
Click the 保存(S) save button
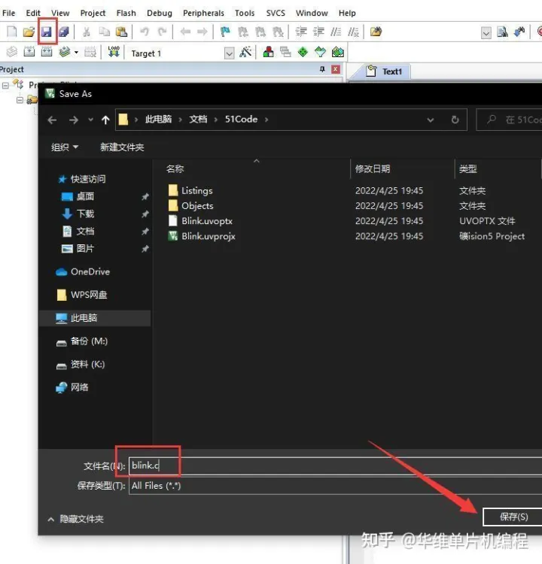click(513, 517)
